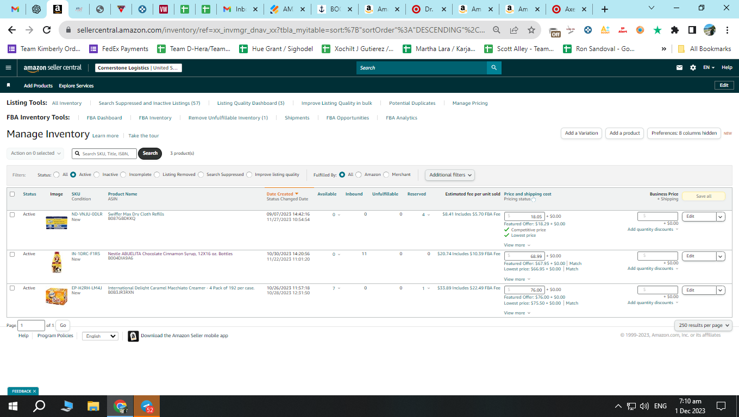Expand Add quantity discounts for Nestle row
739x417 pixels.
(653, 269)
